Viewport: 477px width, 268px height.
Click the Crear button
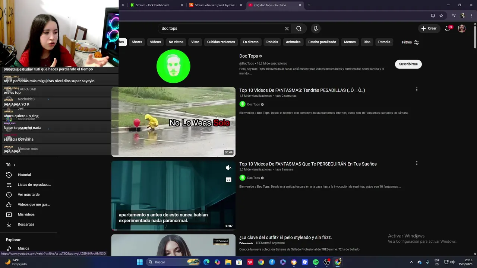429,29
